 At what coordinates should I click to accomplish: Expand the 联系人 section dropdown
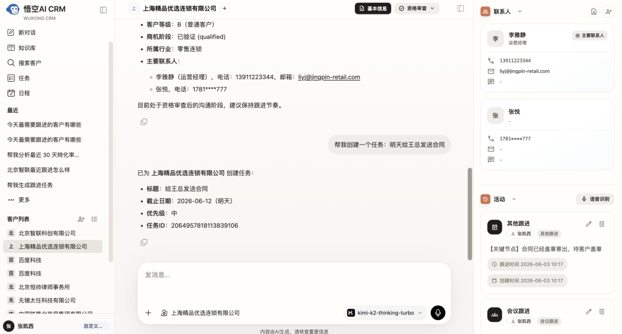coord(519,11)
